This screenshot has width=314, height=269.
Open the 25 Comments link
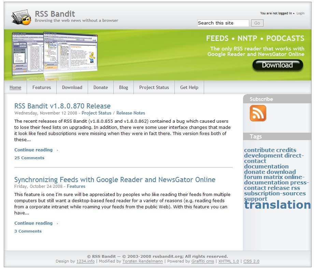click(x=29, y=158)
